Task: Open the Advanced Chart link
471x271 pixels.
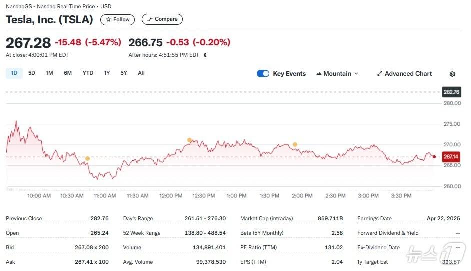Action: [x=408, y=74]
